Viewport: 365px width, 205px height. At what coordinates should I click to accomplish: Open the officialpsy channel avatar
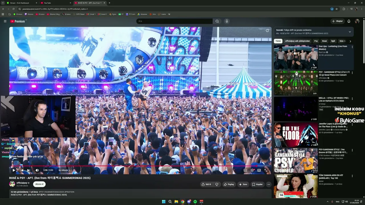(12, 184)
